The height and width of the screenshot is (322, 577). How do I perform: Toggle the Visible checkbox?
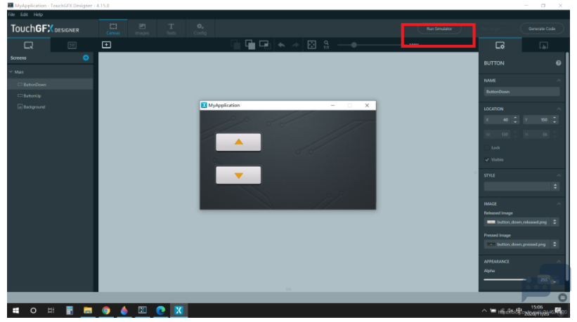coord(487,160)
